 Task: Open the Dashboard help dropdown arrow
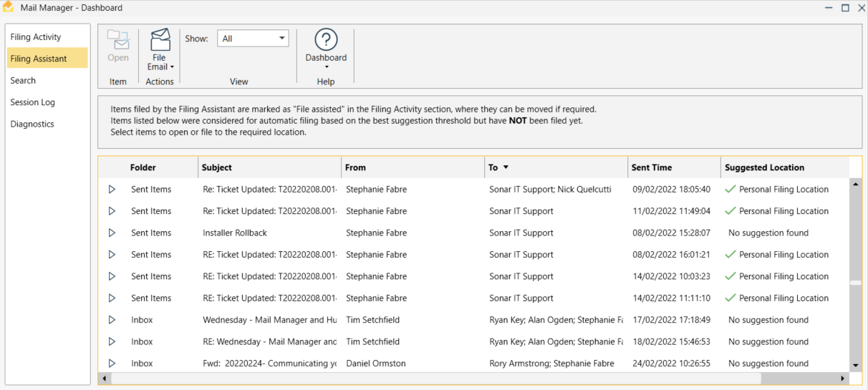(326, 67)
